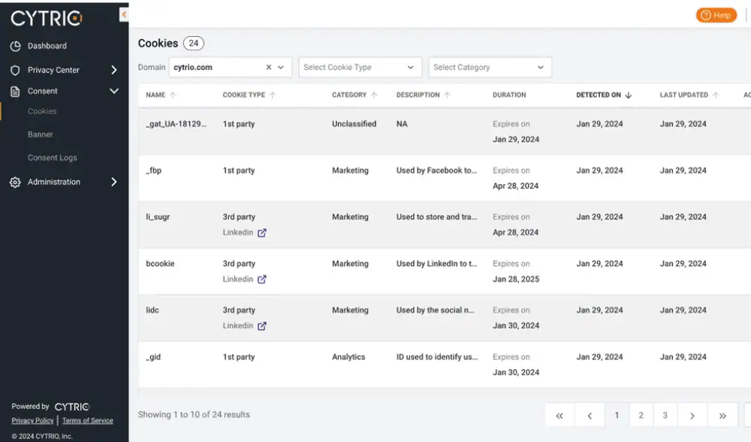This screenshot has width=751, height=442.
Task: Sort by Detected On column arrow
Action: 629,95
